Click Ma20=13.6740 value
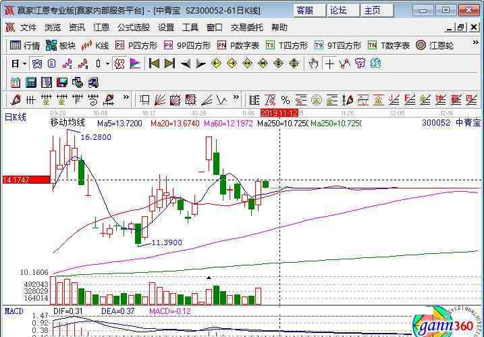Image resolution: width=484 pixels, height=337 pixels. tap(175, 124)
